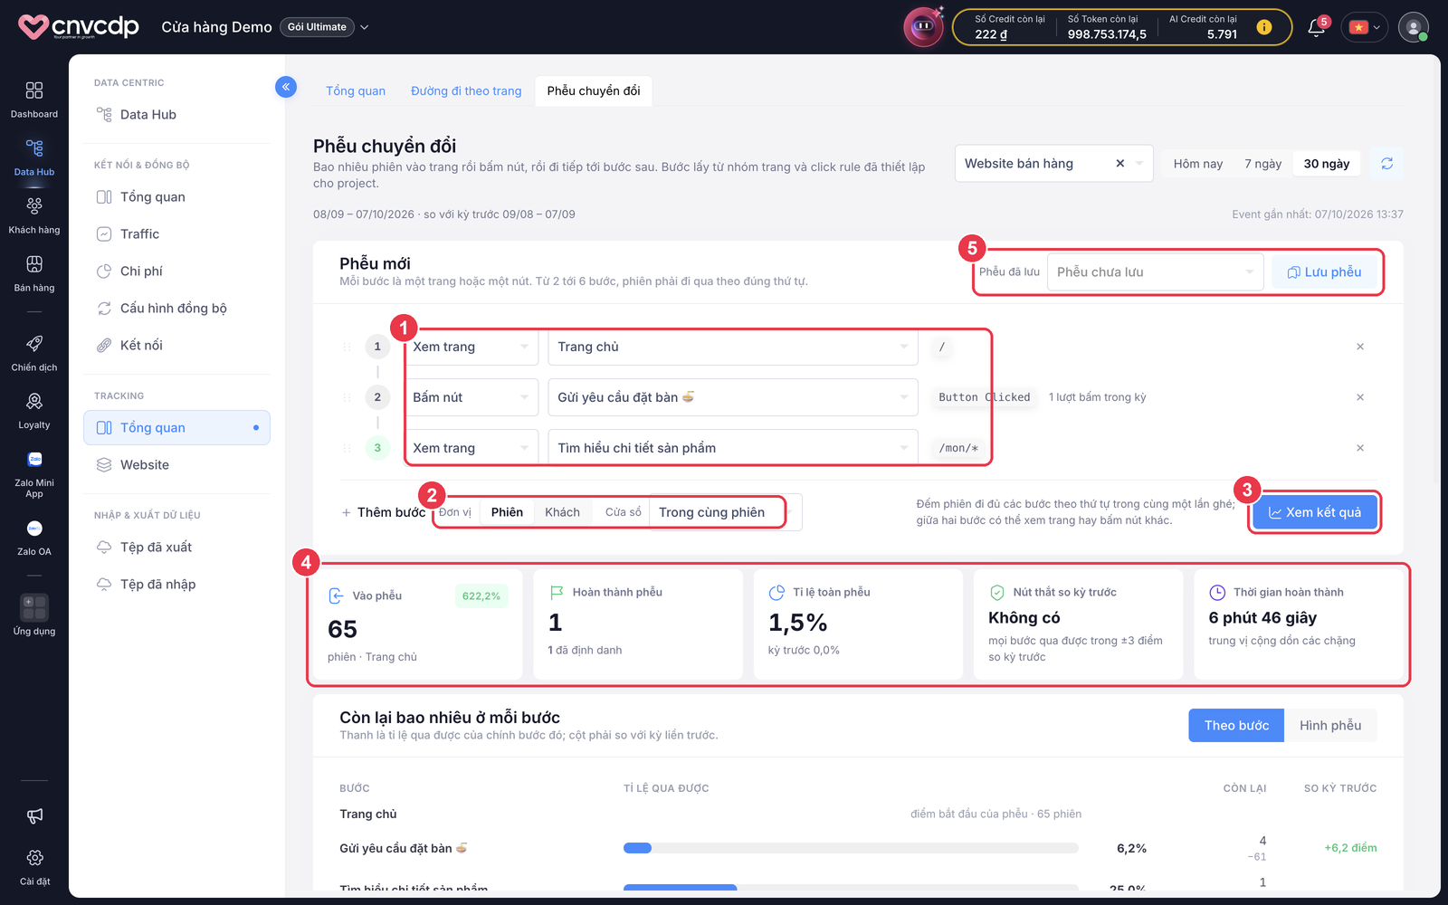The image size is (1448, 905).
Task: Open the Dashboard sidebar icon
Action: point(34,100)
